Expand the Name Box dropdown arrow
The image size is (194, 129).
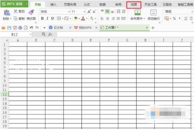(x=30, y=34)
